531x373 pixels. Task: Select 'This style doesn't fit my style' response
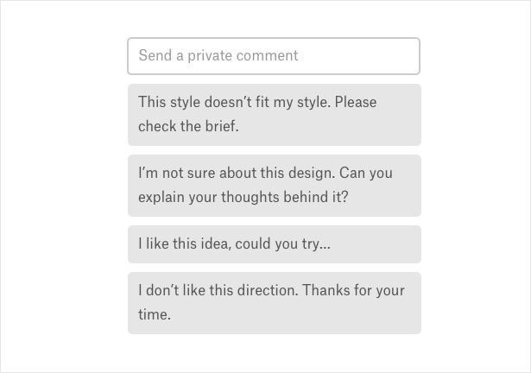click(274, 114)
